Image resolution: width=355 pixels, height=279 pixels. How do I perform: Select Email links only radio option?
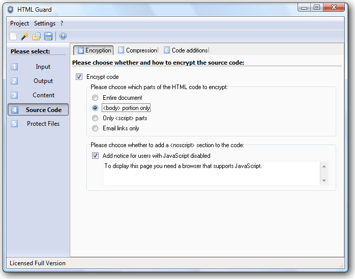pos(95,128)
